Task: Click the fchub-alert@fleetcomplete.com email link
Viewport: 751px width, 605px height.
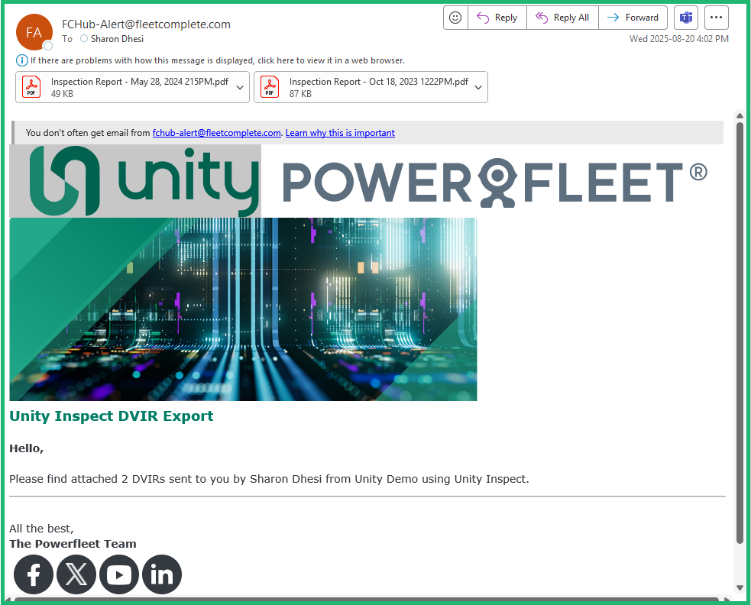Action: pos(217,133)
